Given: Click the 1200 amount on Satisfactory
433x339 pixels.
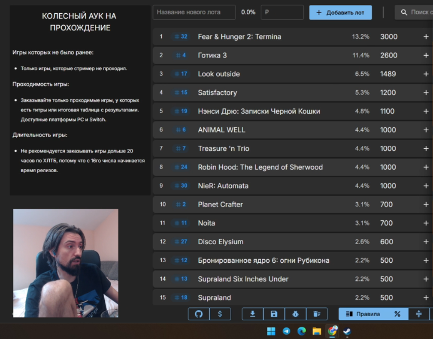Looking at the screenshot, I should (x=388, y=93).
